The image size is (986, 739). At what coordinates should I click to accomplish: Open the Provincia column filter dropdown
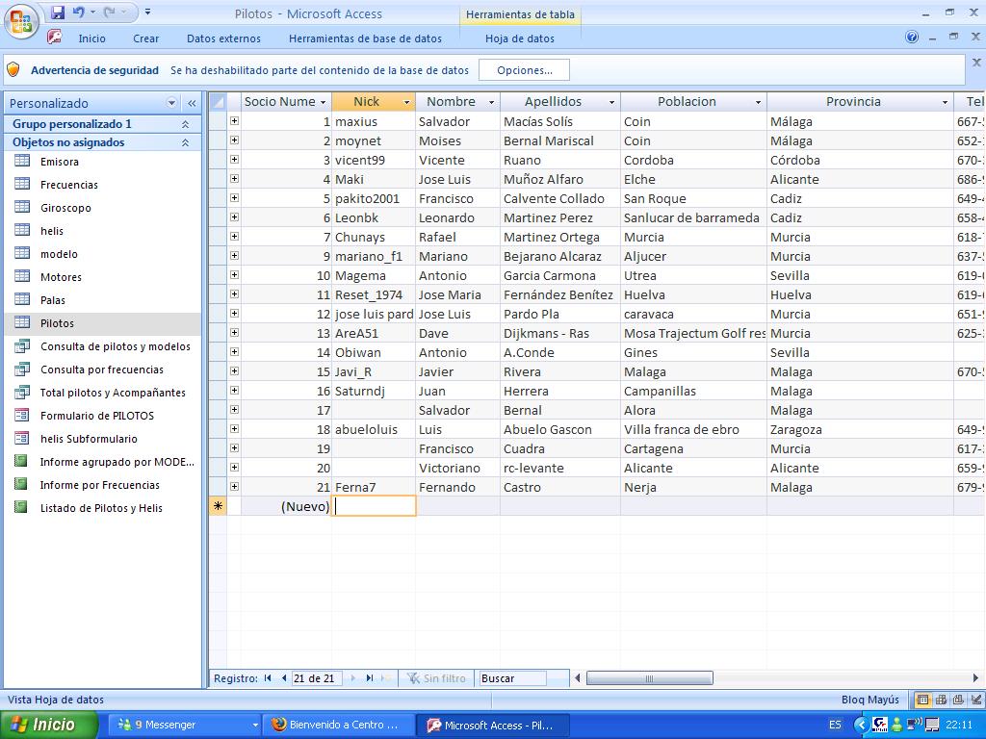945,102
